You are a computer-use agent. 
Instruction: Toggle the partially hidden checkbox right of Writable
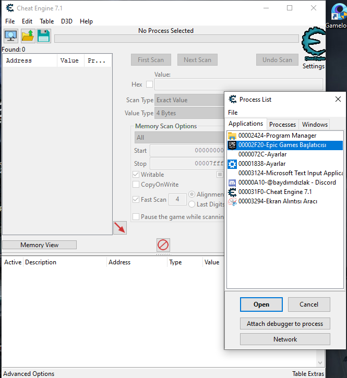click(220, 174)
